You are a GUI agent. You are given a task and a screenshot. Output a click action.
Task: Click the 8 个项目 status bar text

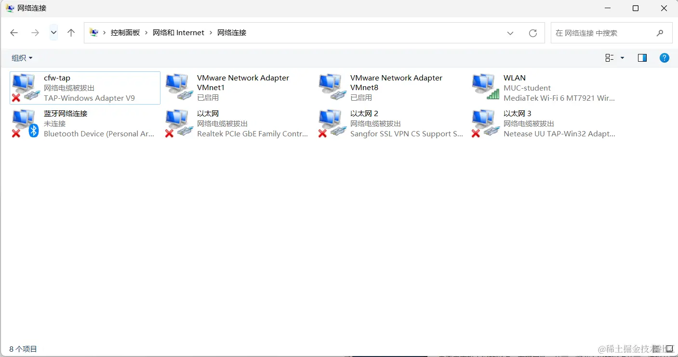click(x=23, y=349)
